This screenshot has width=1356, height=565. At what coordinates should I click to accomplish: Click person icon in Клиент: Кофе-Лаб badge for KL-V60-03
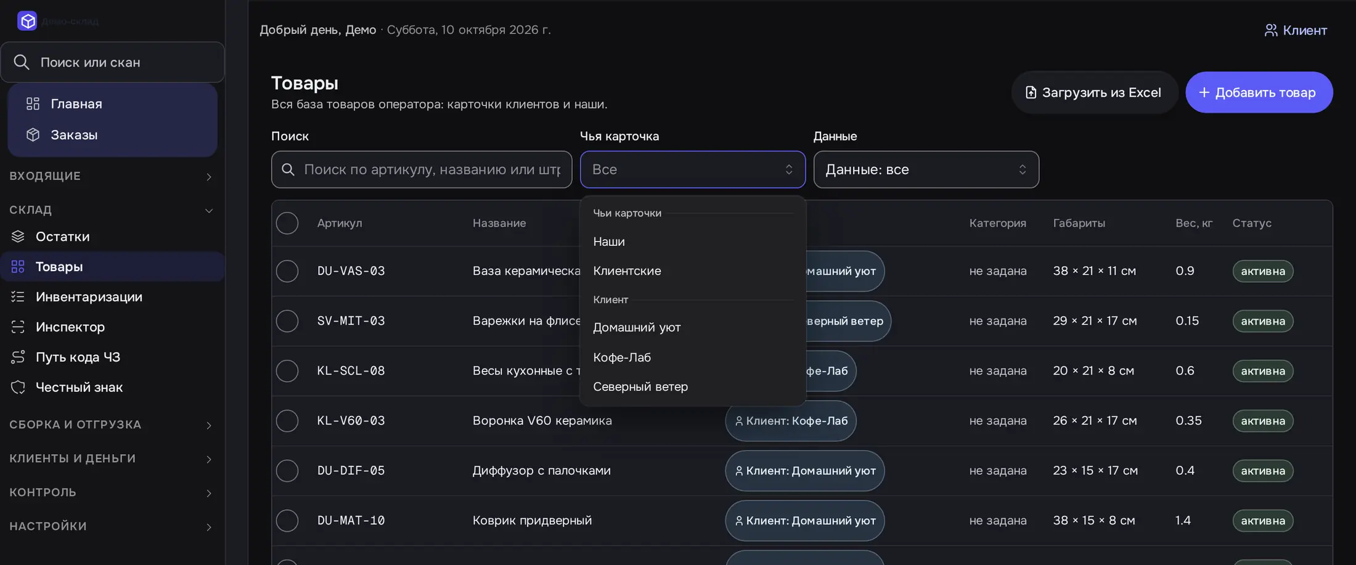[x=739, y=421]
